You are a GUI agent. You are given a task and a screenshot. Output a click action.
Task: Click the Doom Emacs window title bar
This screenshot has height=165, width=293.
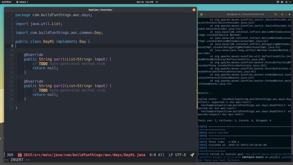pos(100,10)
